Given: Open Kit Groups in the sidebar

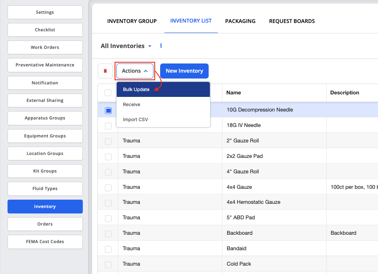Looking at the screenshot, I should point(45,171).
